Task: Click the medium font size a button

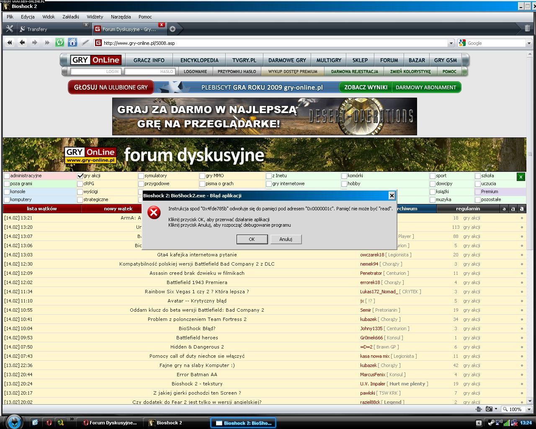Action: (513, 209)
